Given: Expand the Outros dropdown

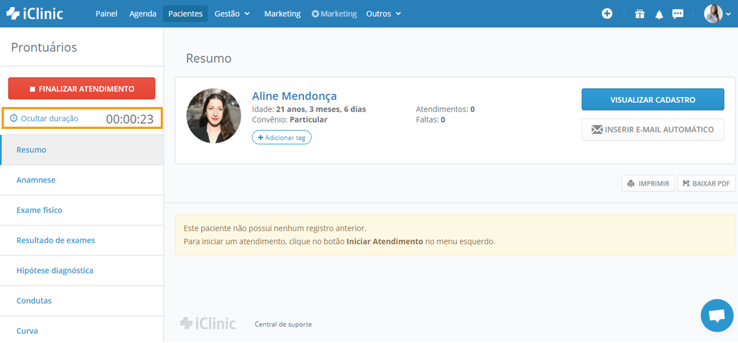Looking at the screenshot, I should tap(383, 13).
